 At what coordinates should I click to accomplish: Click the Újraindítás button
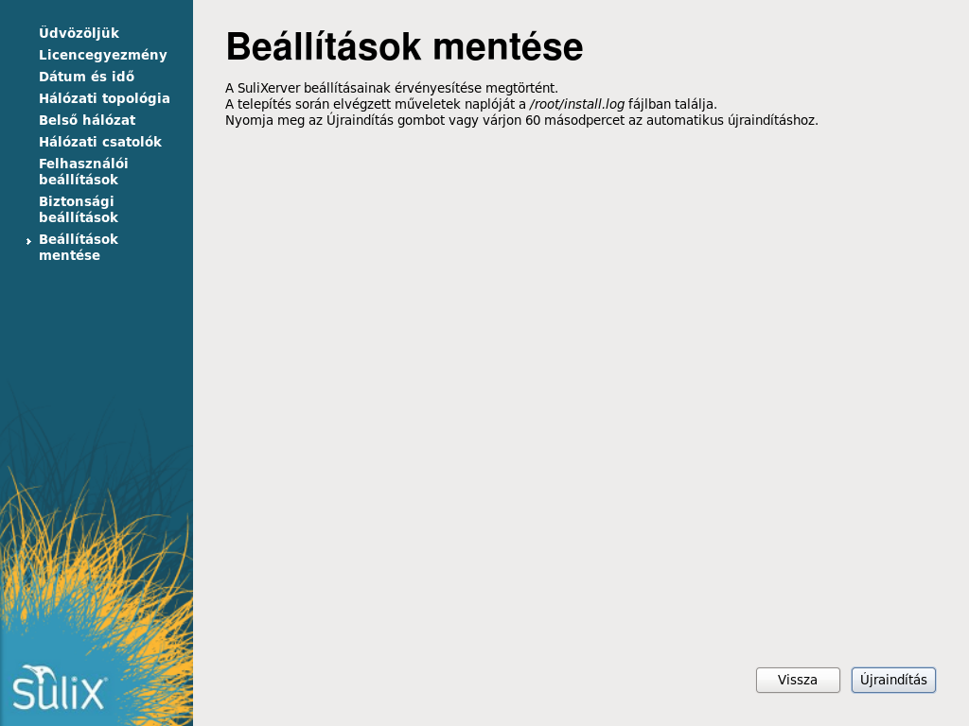pyautogui.click(x=893, y=680)
